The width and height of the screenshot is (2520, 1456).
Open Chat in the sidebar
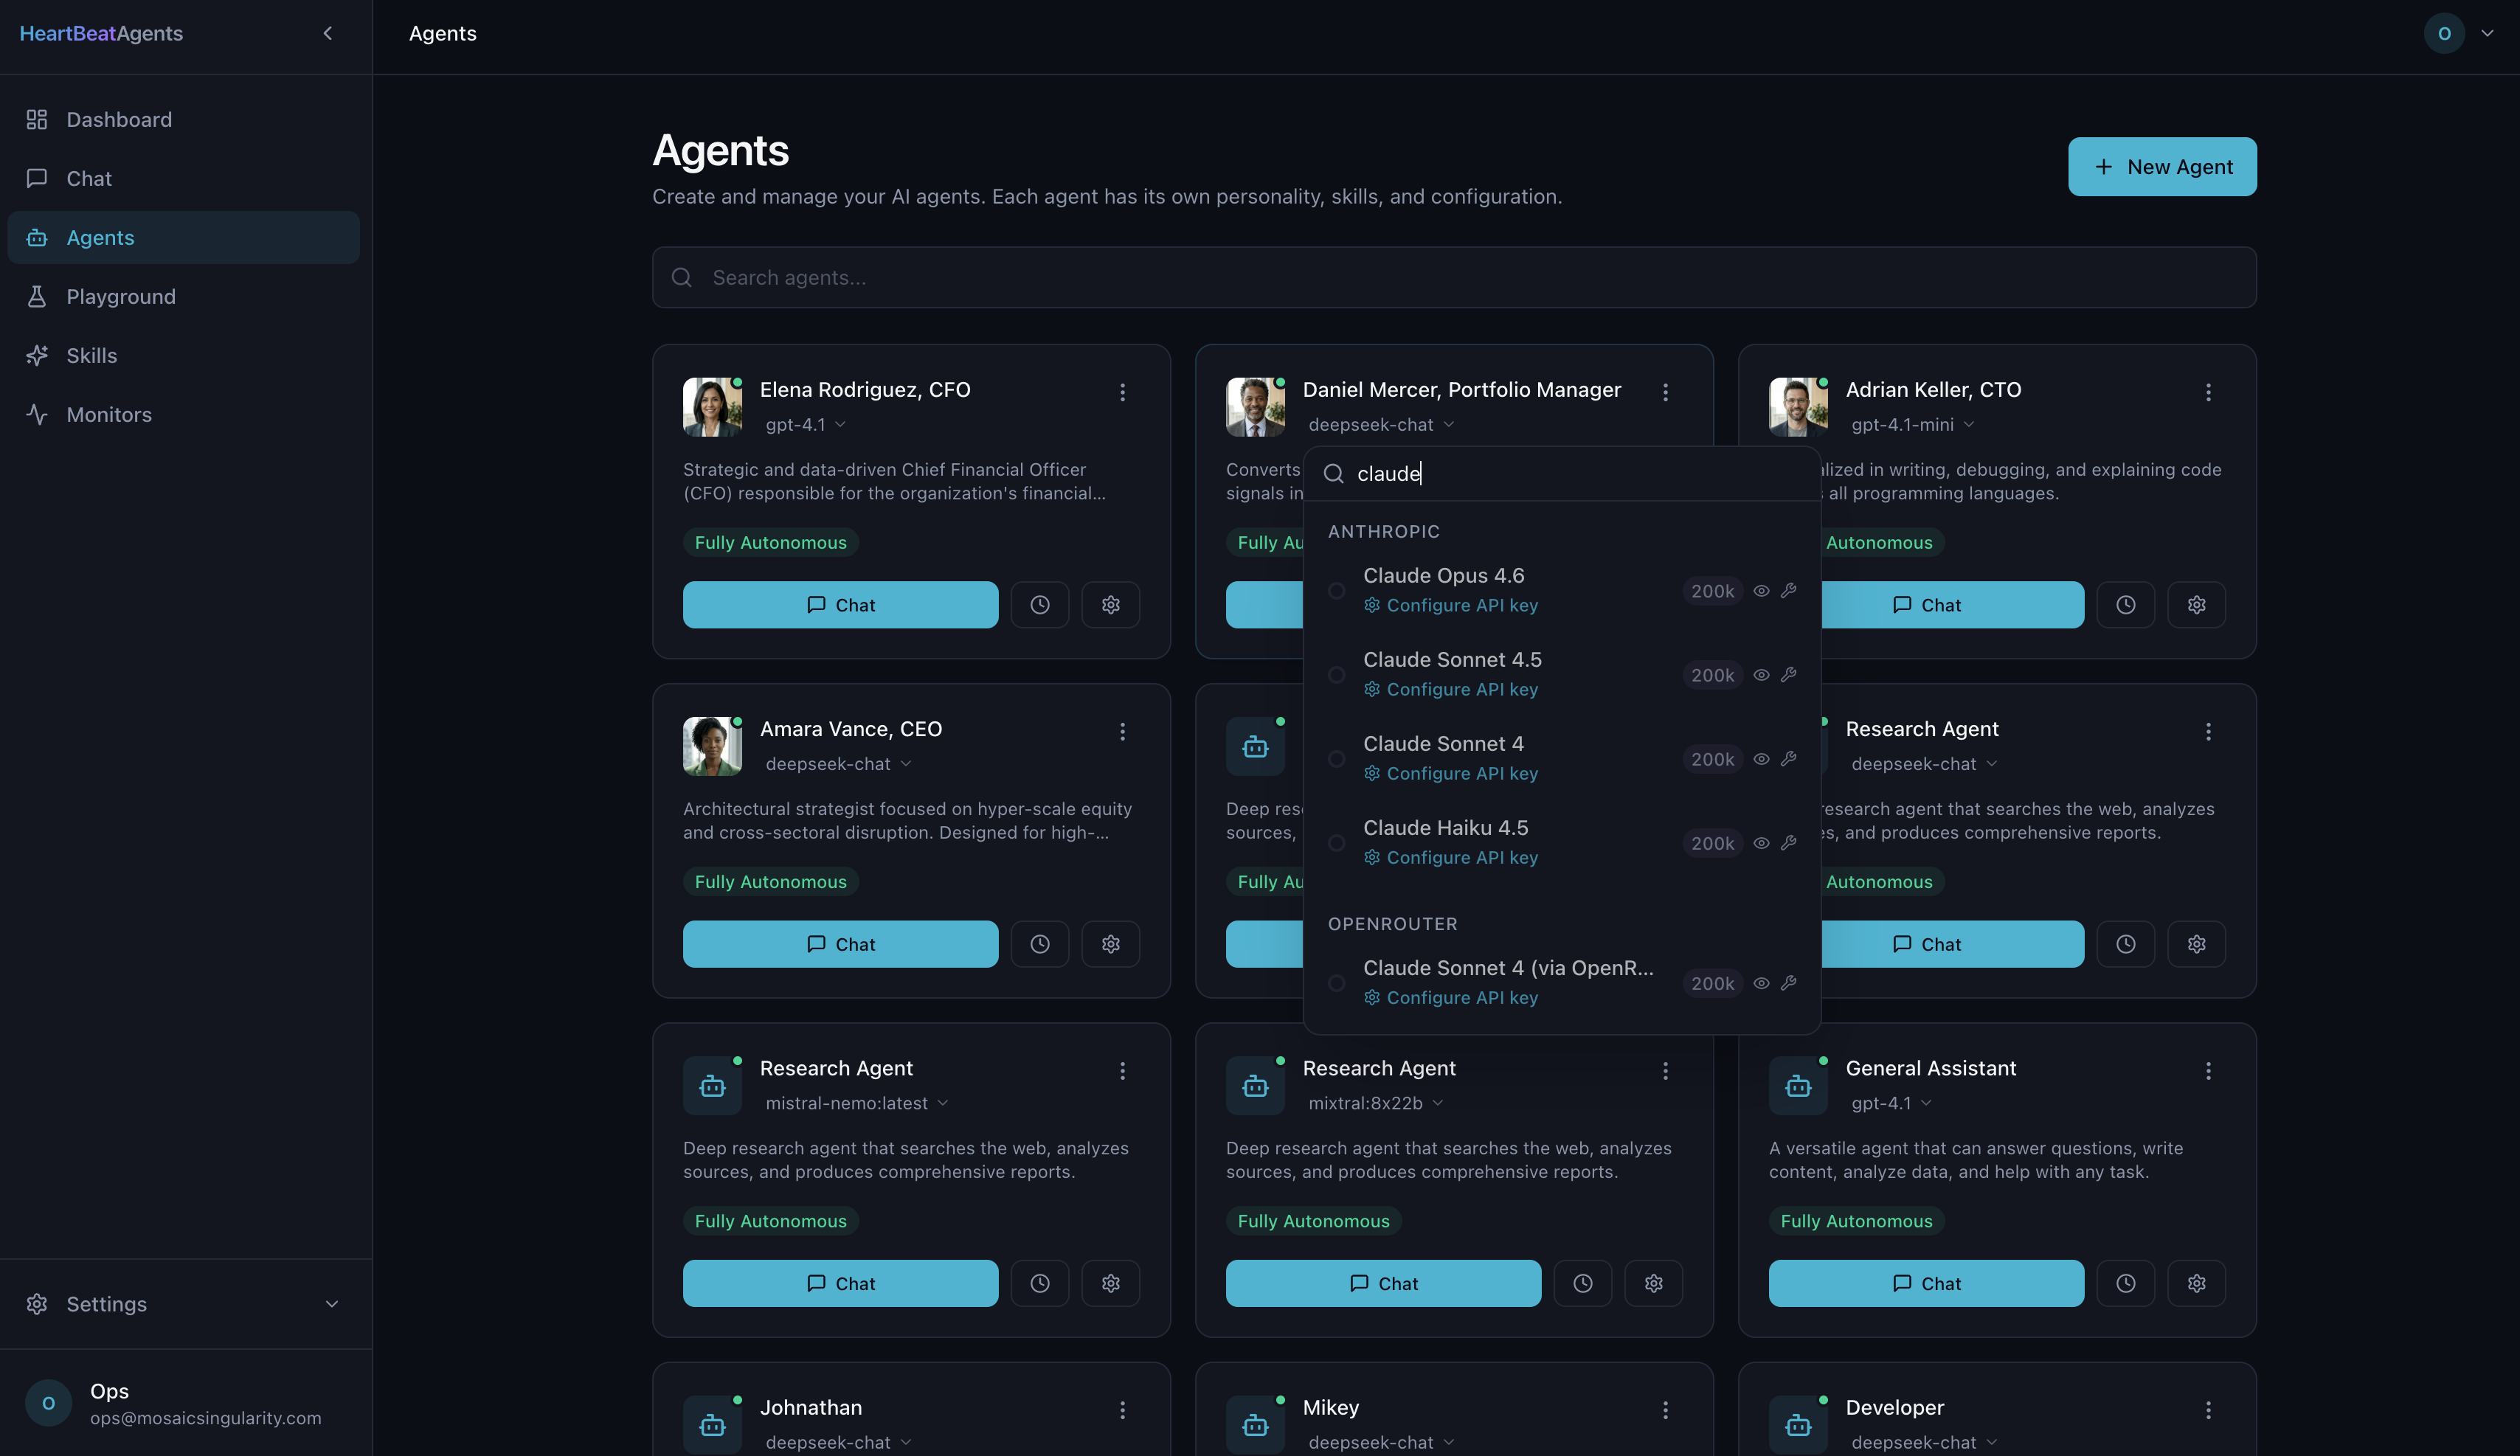pos(184,179)
